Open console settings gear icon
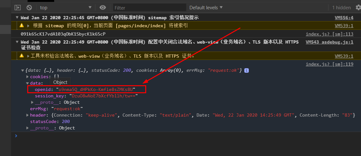The image size is (361, 156). [x=358, y=8]
